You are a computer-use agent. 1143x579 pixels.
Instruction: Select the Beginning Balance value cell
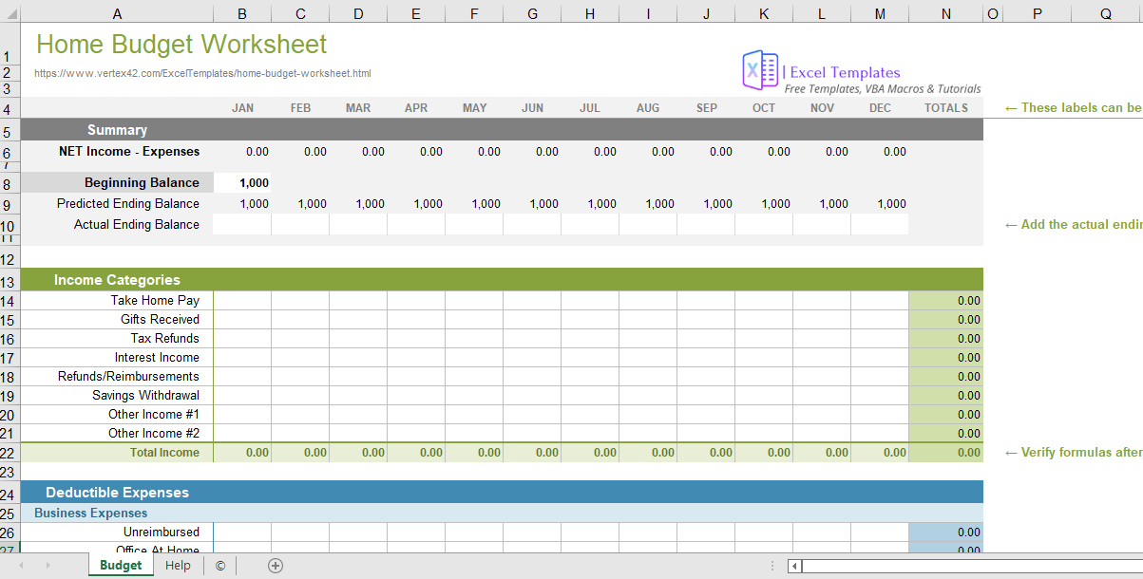click(242, 182)
